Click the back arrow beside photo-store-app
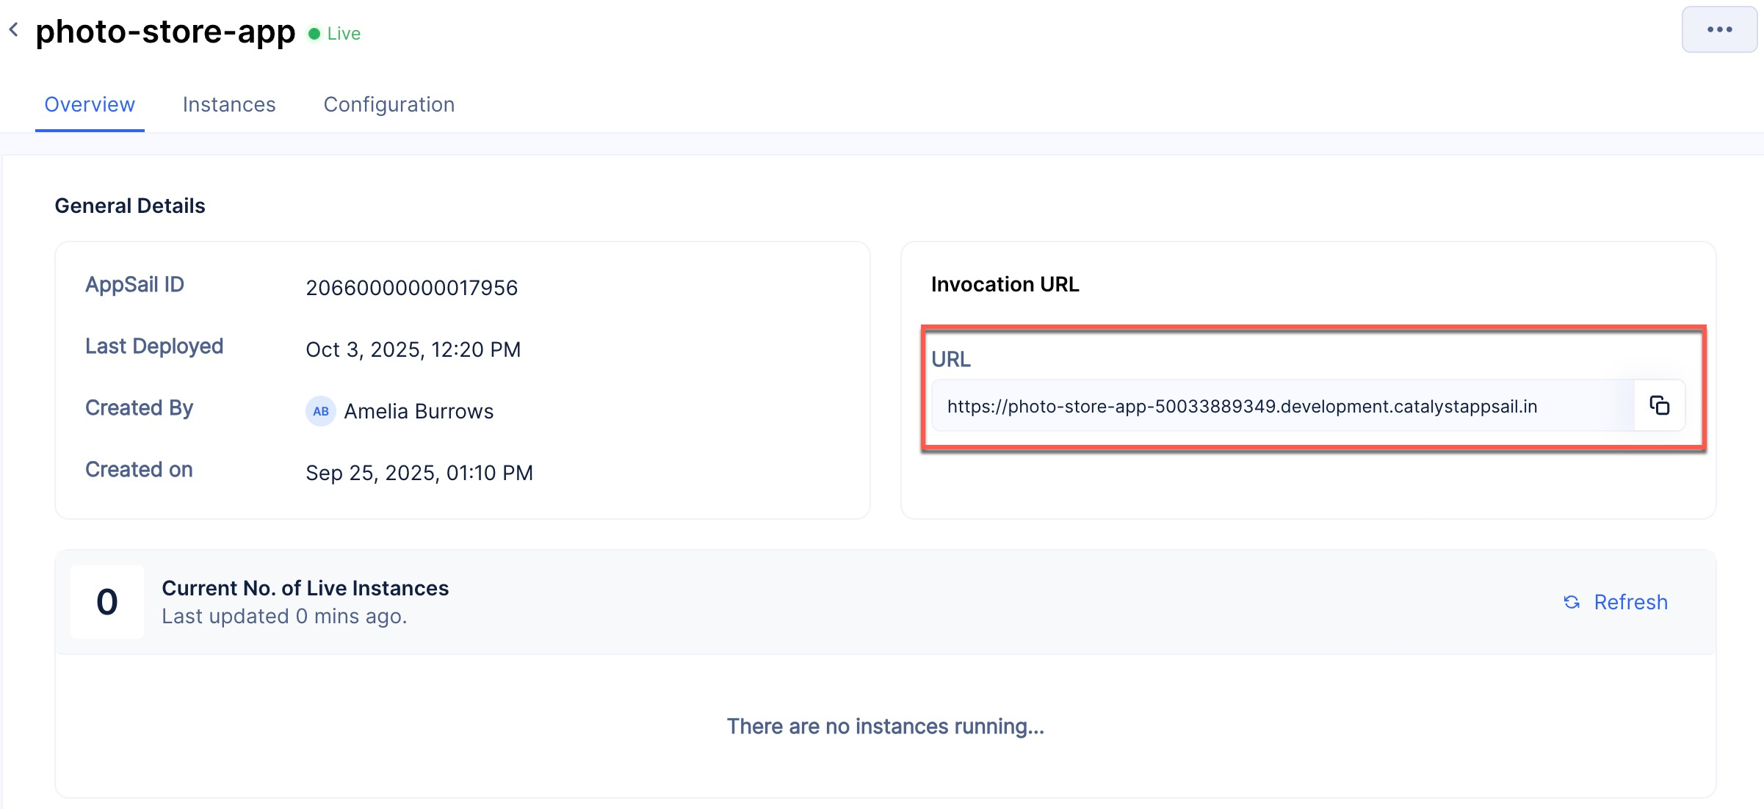The height and width of the screenshot is (809, 1764). (x=13, y=30)
